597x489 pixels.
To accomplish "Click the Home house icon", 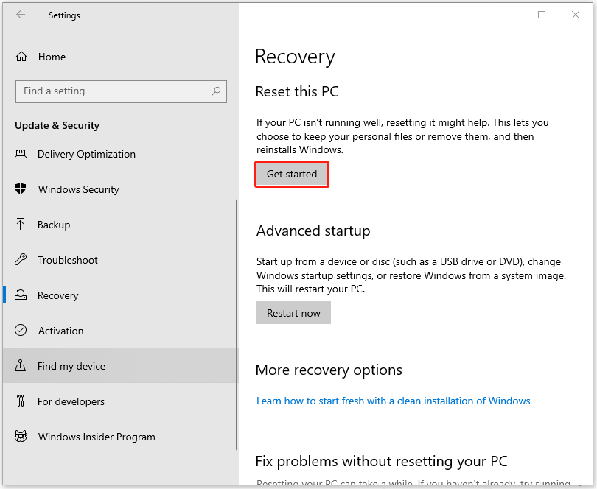I will tap(21, 57).
